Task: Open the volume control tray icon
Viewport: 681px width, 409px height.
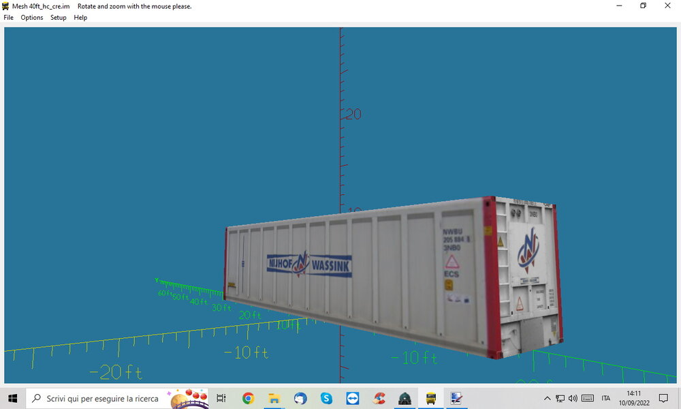Action: [573, 398]
